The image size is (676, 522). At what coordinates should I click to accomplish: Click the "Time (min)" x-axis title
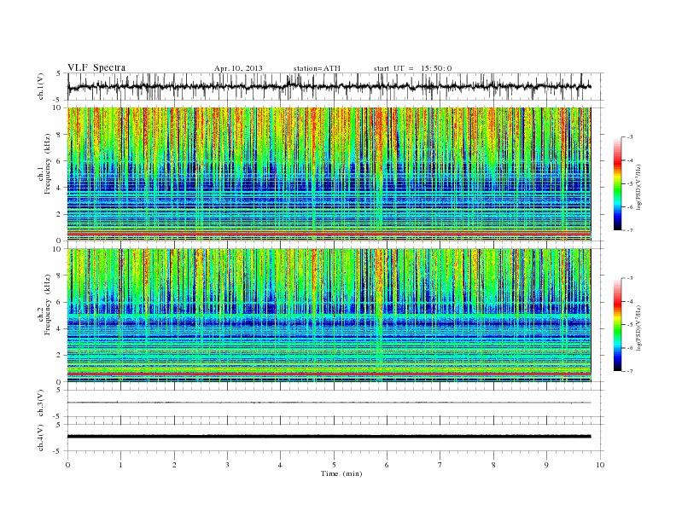[341, 473]
